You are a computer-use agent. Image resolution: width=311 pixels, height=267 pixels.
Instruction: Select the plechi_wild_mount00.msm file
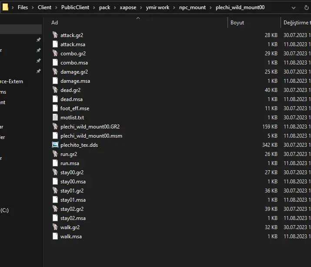tap(91, 136)
